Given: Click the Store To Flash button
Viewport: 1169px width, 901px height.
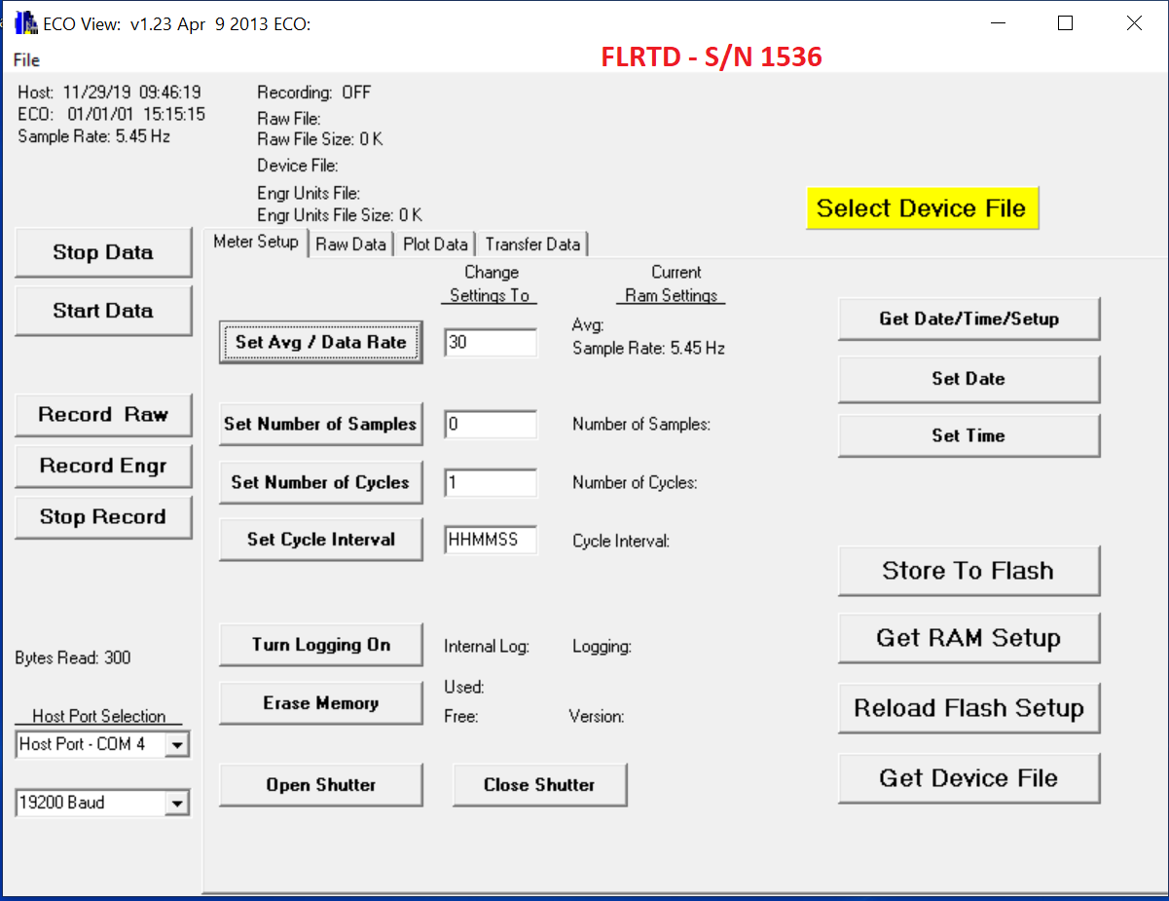Looking at the screenshot, I should pos(968,571).
